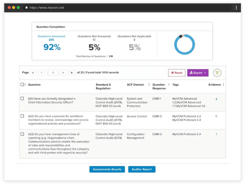
Task: Click Total Number of Questions 218
Action: tap(94, 56)
